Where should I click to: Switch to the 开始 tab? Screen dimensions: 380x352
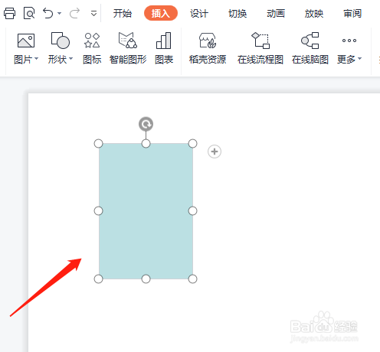click(123, 13)
